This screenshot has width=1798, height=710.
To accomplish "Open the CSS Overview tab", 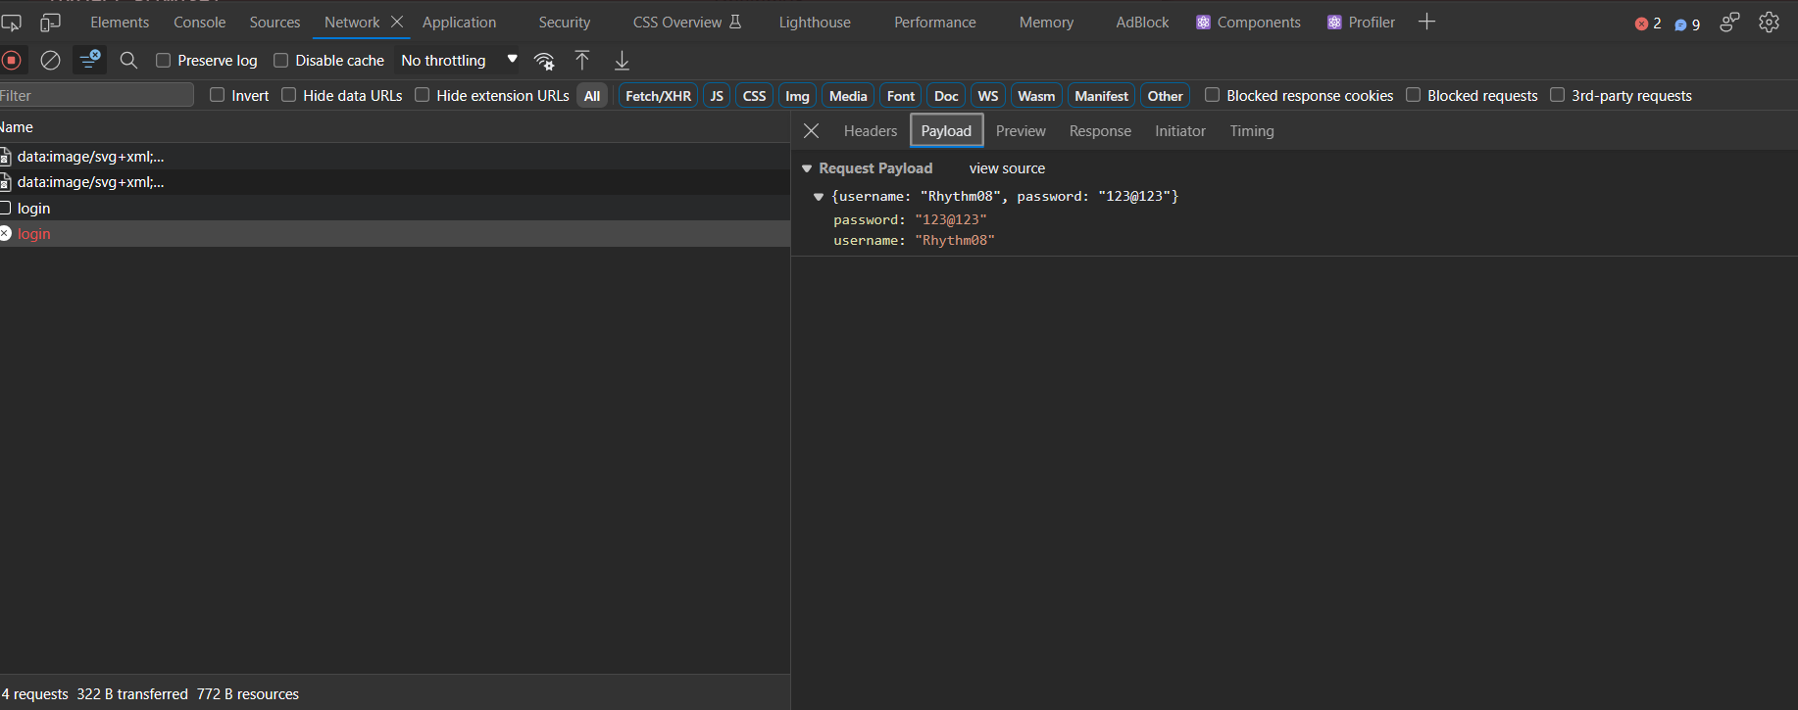I will 686,22.
